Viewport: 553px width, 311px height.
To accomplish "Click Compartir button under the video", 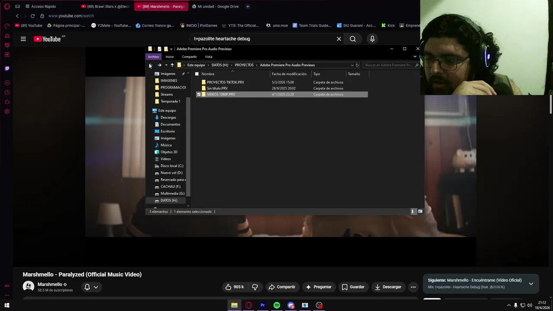I will click(x=282, y=287).
